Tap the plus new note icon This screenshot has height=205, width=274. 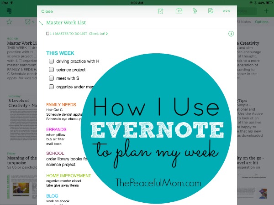tap(266, 11)
